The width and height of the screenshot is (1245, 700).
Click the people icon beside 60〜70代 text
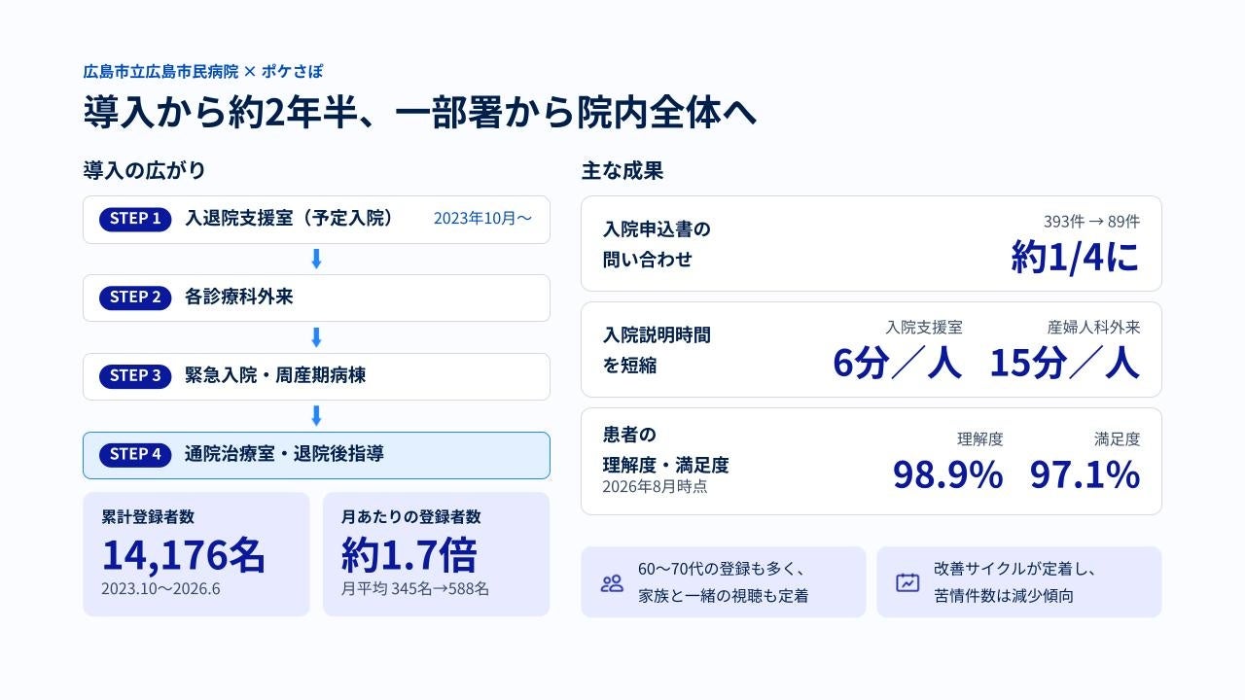[612, 583]
